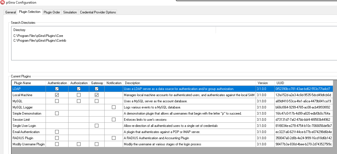Open Credential Provider Options tab

[97, 12]
